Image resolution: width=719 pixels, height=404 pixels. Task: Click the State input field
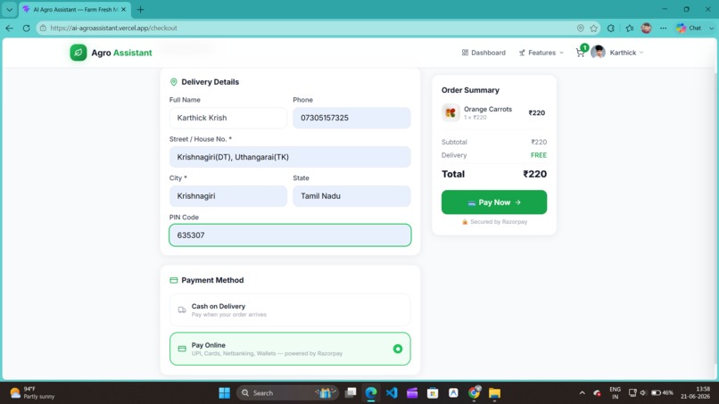(x=351, y=196)
